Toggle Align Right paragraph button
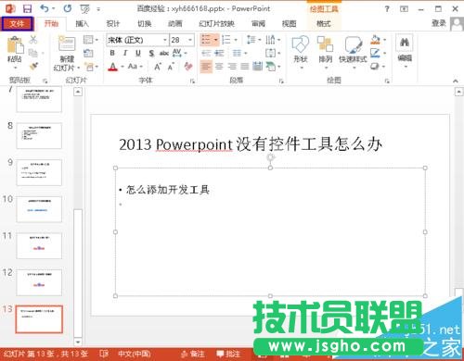The image size is (464, 361). tap(232, 67)
